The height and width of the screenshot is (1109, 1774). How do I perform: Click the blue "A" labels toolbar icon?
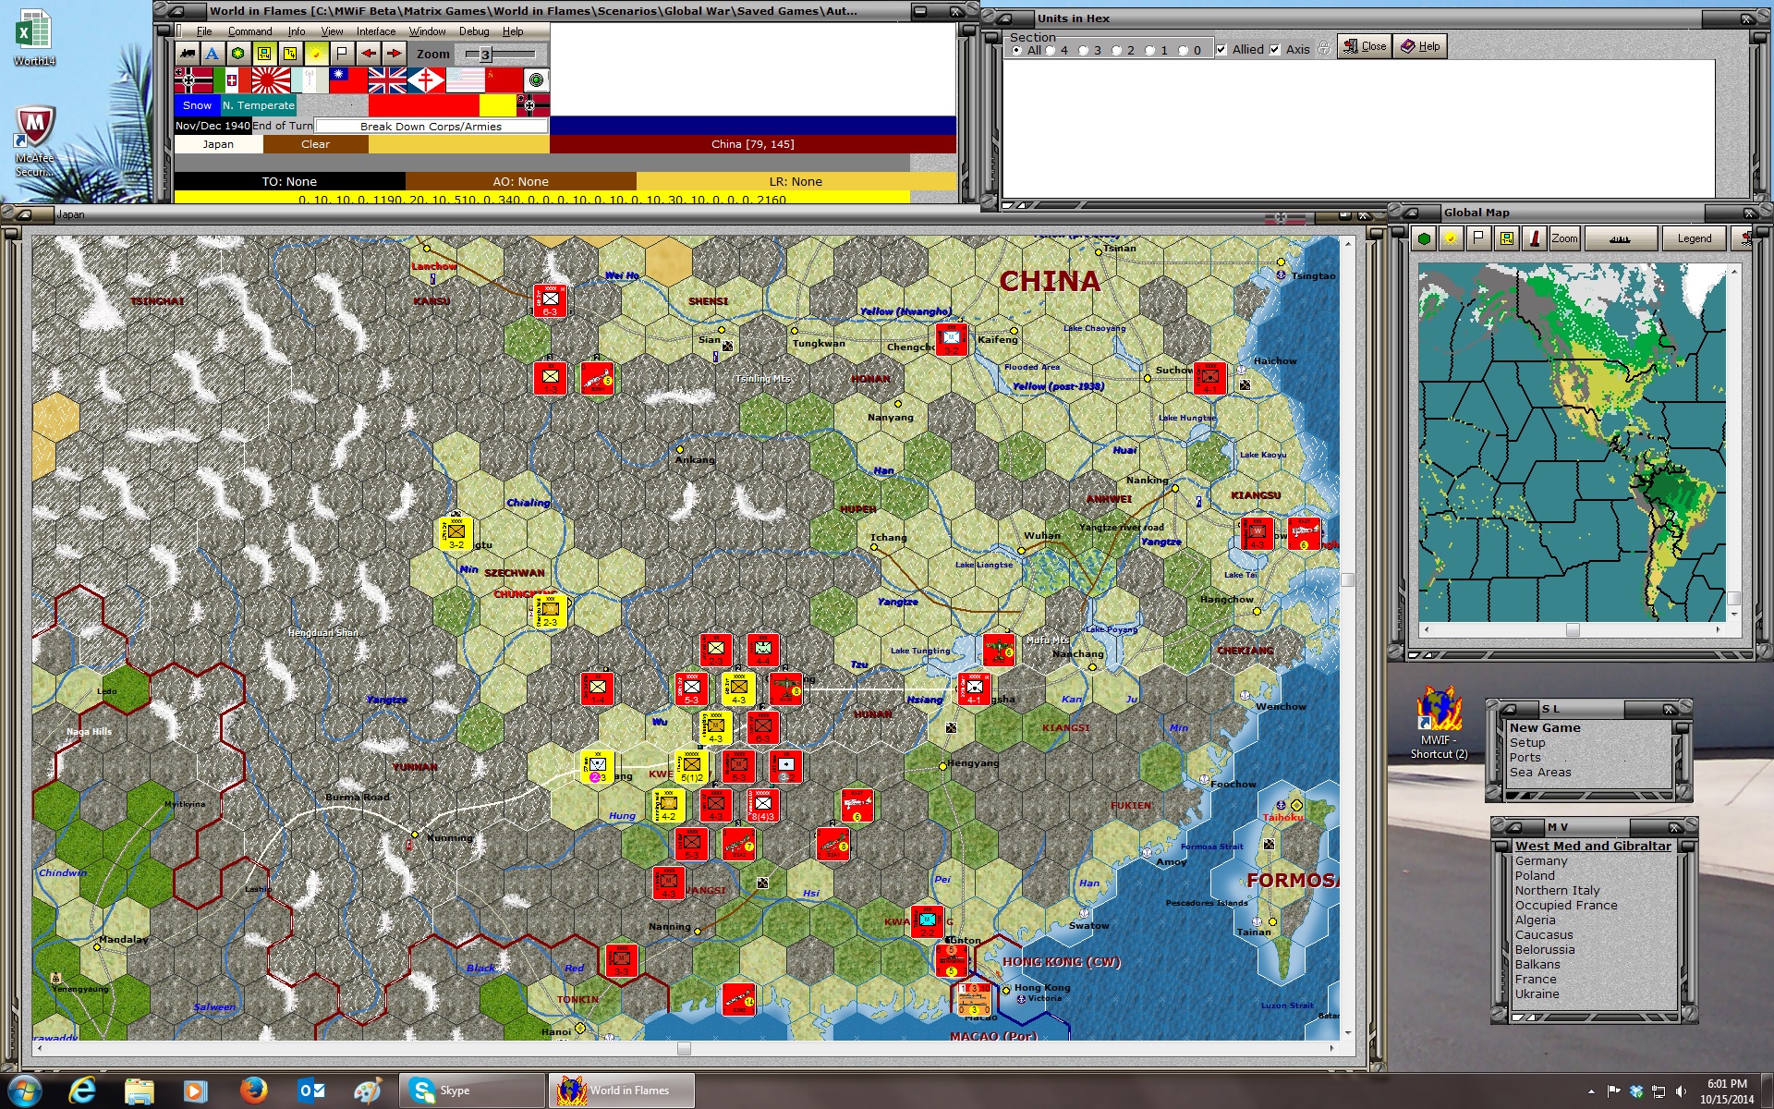pyautogui.click(x=213, y=54)
